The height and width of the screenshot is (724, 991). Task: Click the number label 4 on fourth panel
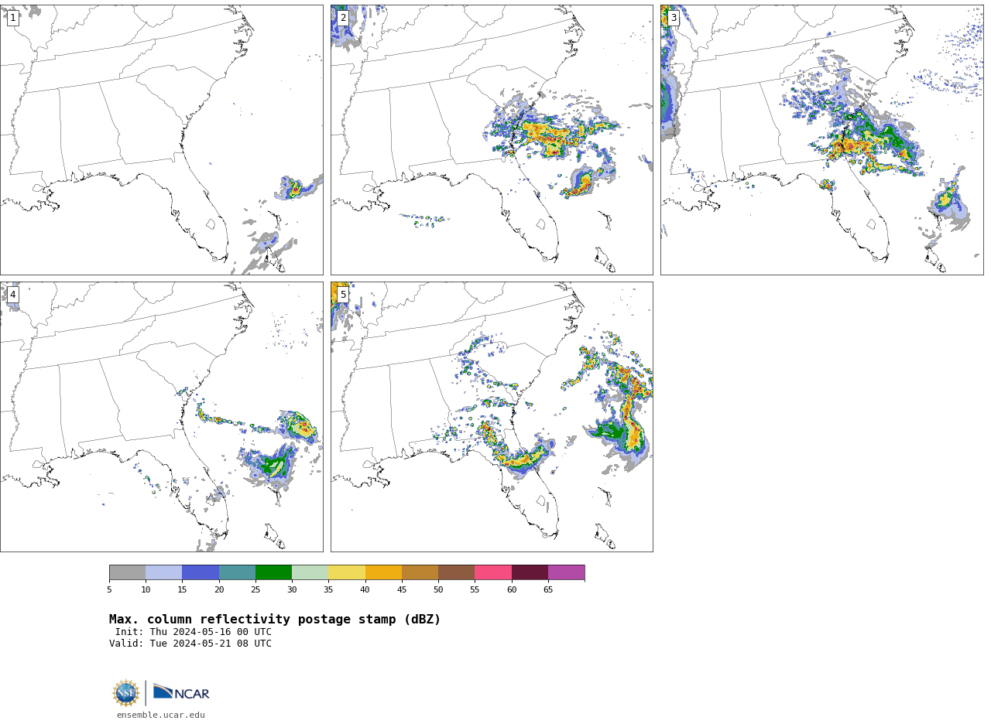(12, 295)
